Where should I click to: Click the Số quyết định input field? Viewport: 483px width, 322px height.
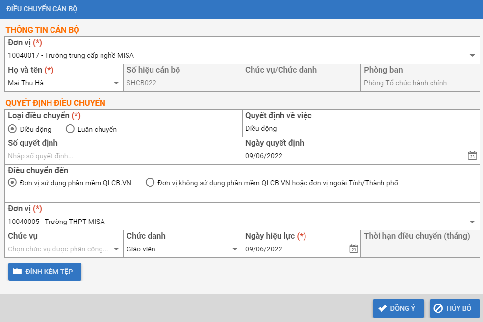coord(123,156)
